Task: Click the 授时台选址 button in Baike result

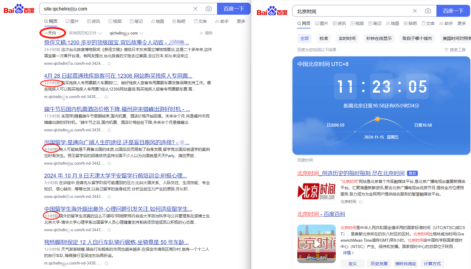Action: click(x=406, y=264)
